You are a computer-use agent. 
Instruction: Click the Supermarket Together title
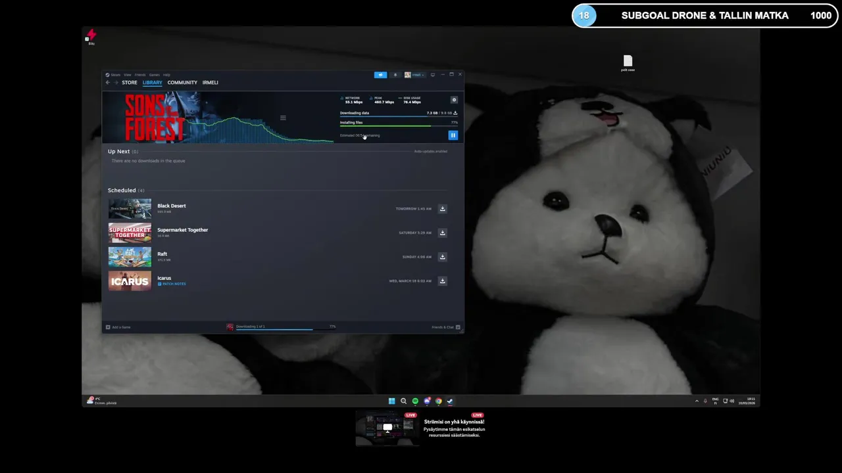(x=183, y=230)
